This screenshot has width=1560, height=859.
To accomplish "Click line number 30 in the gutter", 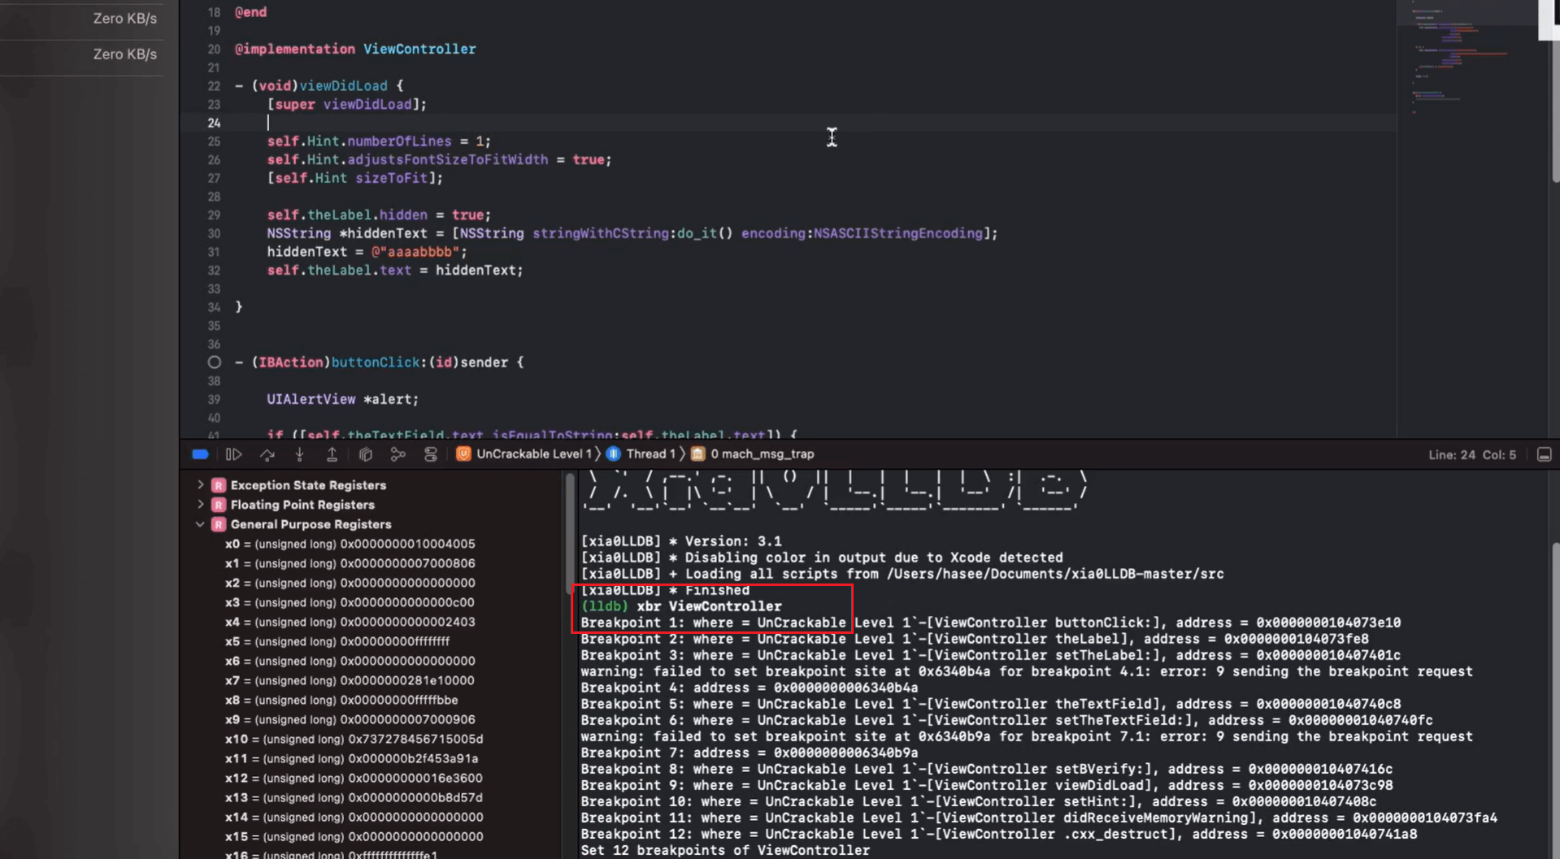I will (x=214, y=233).
